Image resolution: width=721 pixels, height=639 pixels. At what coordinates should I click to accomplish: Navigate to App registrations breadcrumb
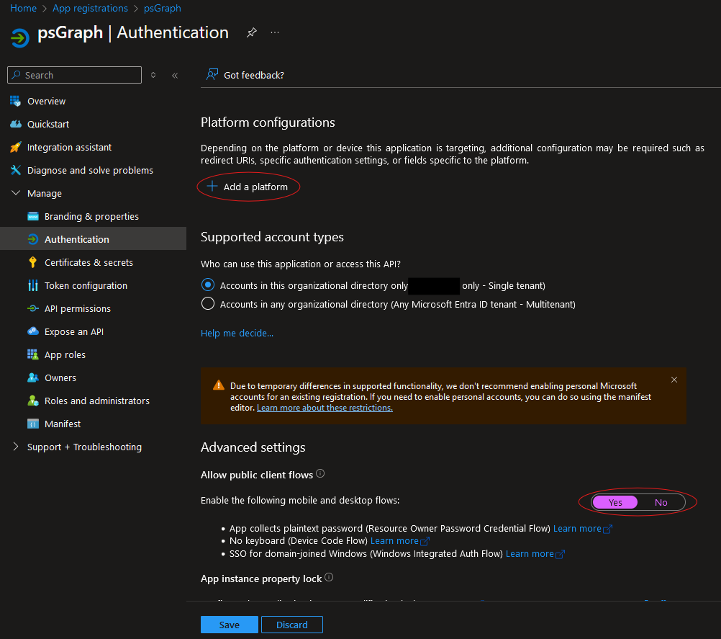coord(90,8)
